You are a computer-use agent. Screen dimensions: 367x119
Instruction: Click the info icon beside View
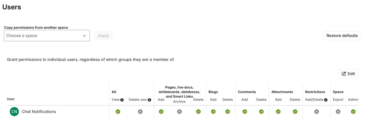pyautogui.click(x=122, y=100)
